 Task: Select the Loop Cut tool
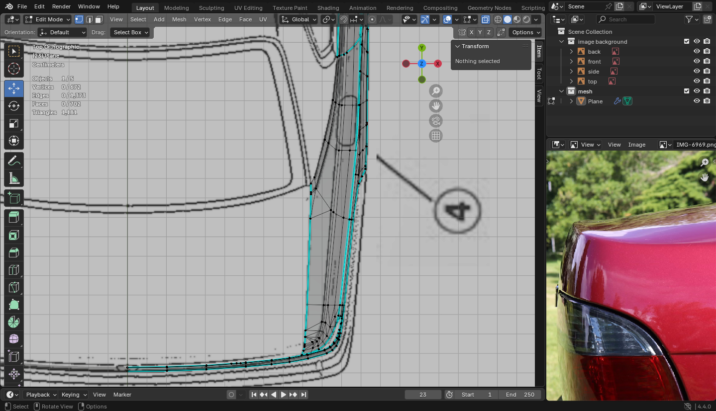coord(14,270)
